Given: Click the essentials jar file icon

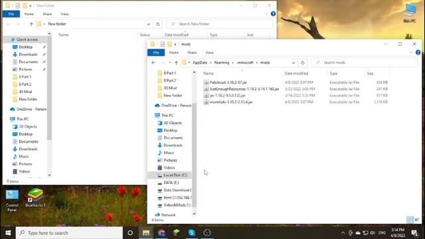Looking at the screenshot, I should 206,102.
